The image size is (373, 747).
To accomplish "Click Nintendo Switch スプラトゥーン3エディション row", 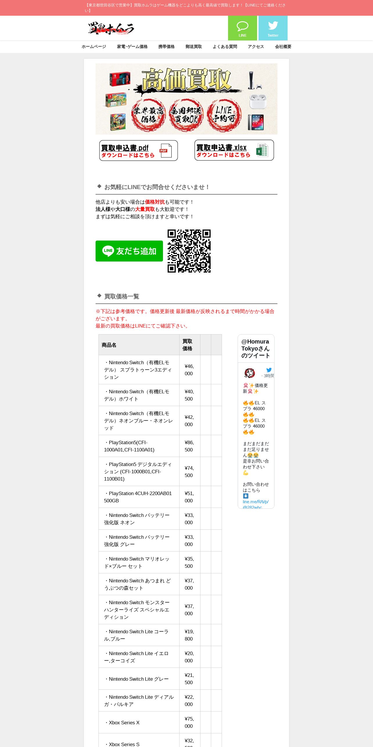I will (x=160, y=370).
